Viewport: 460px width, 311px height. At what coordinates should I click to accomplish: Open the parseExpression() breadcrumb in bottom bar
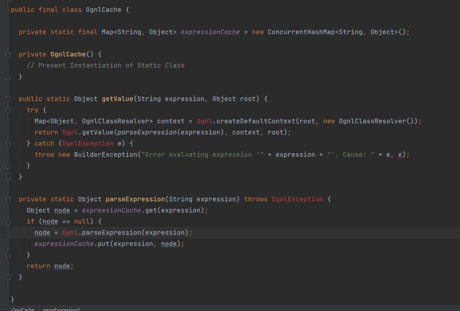61,309
